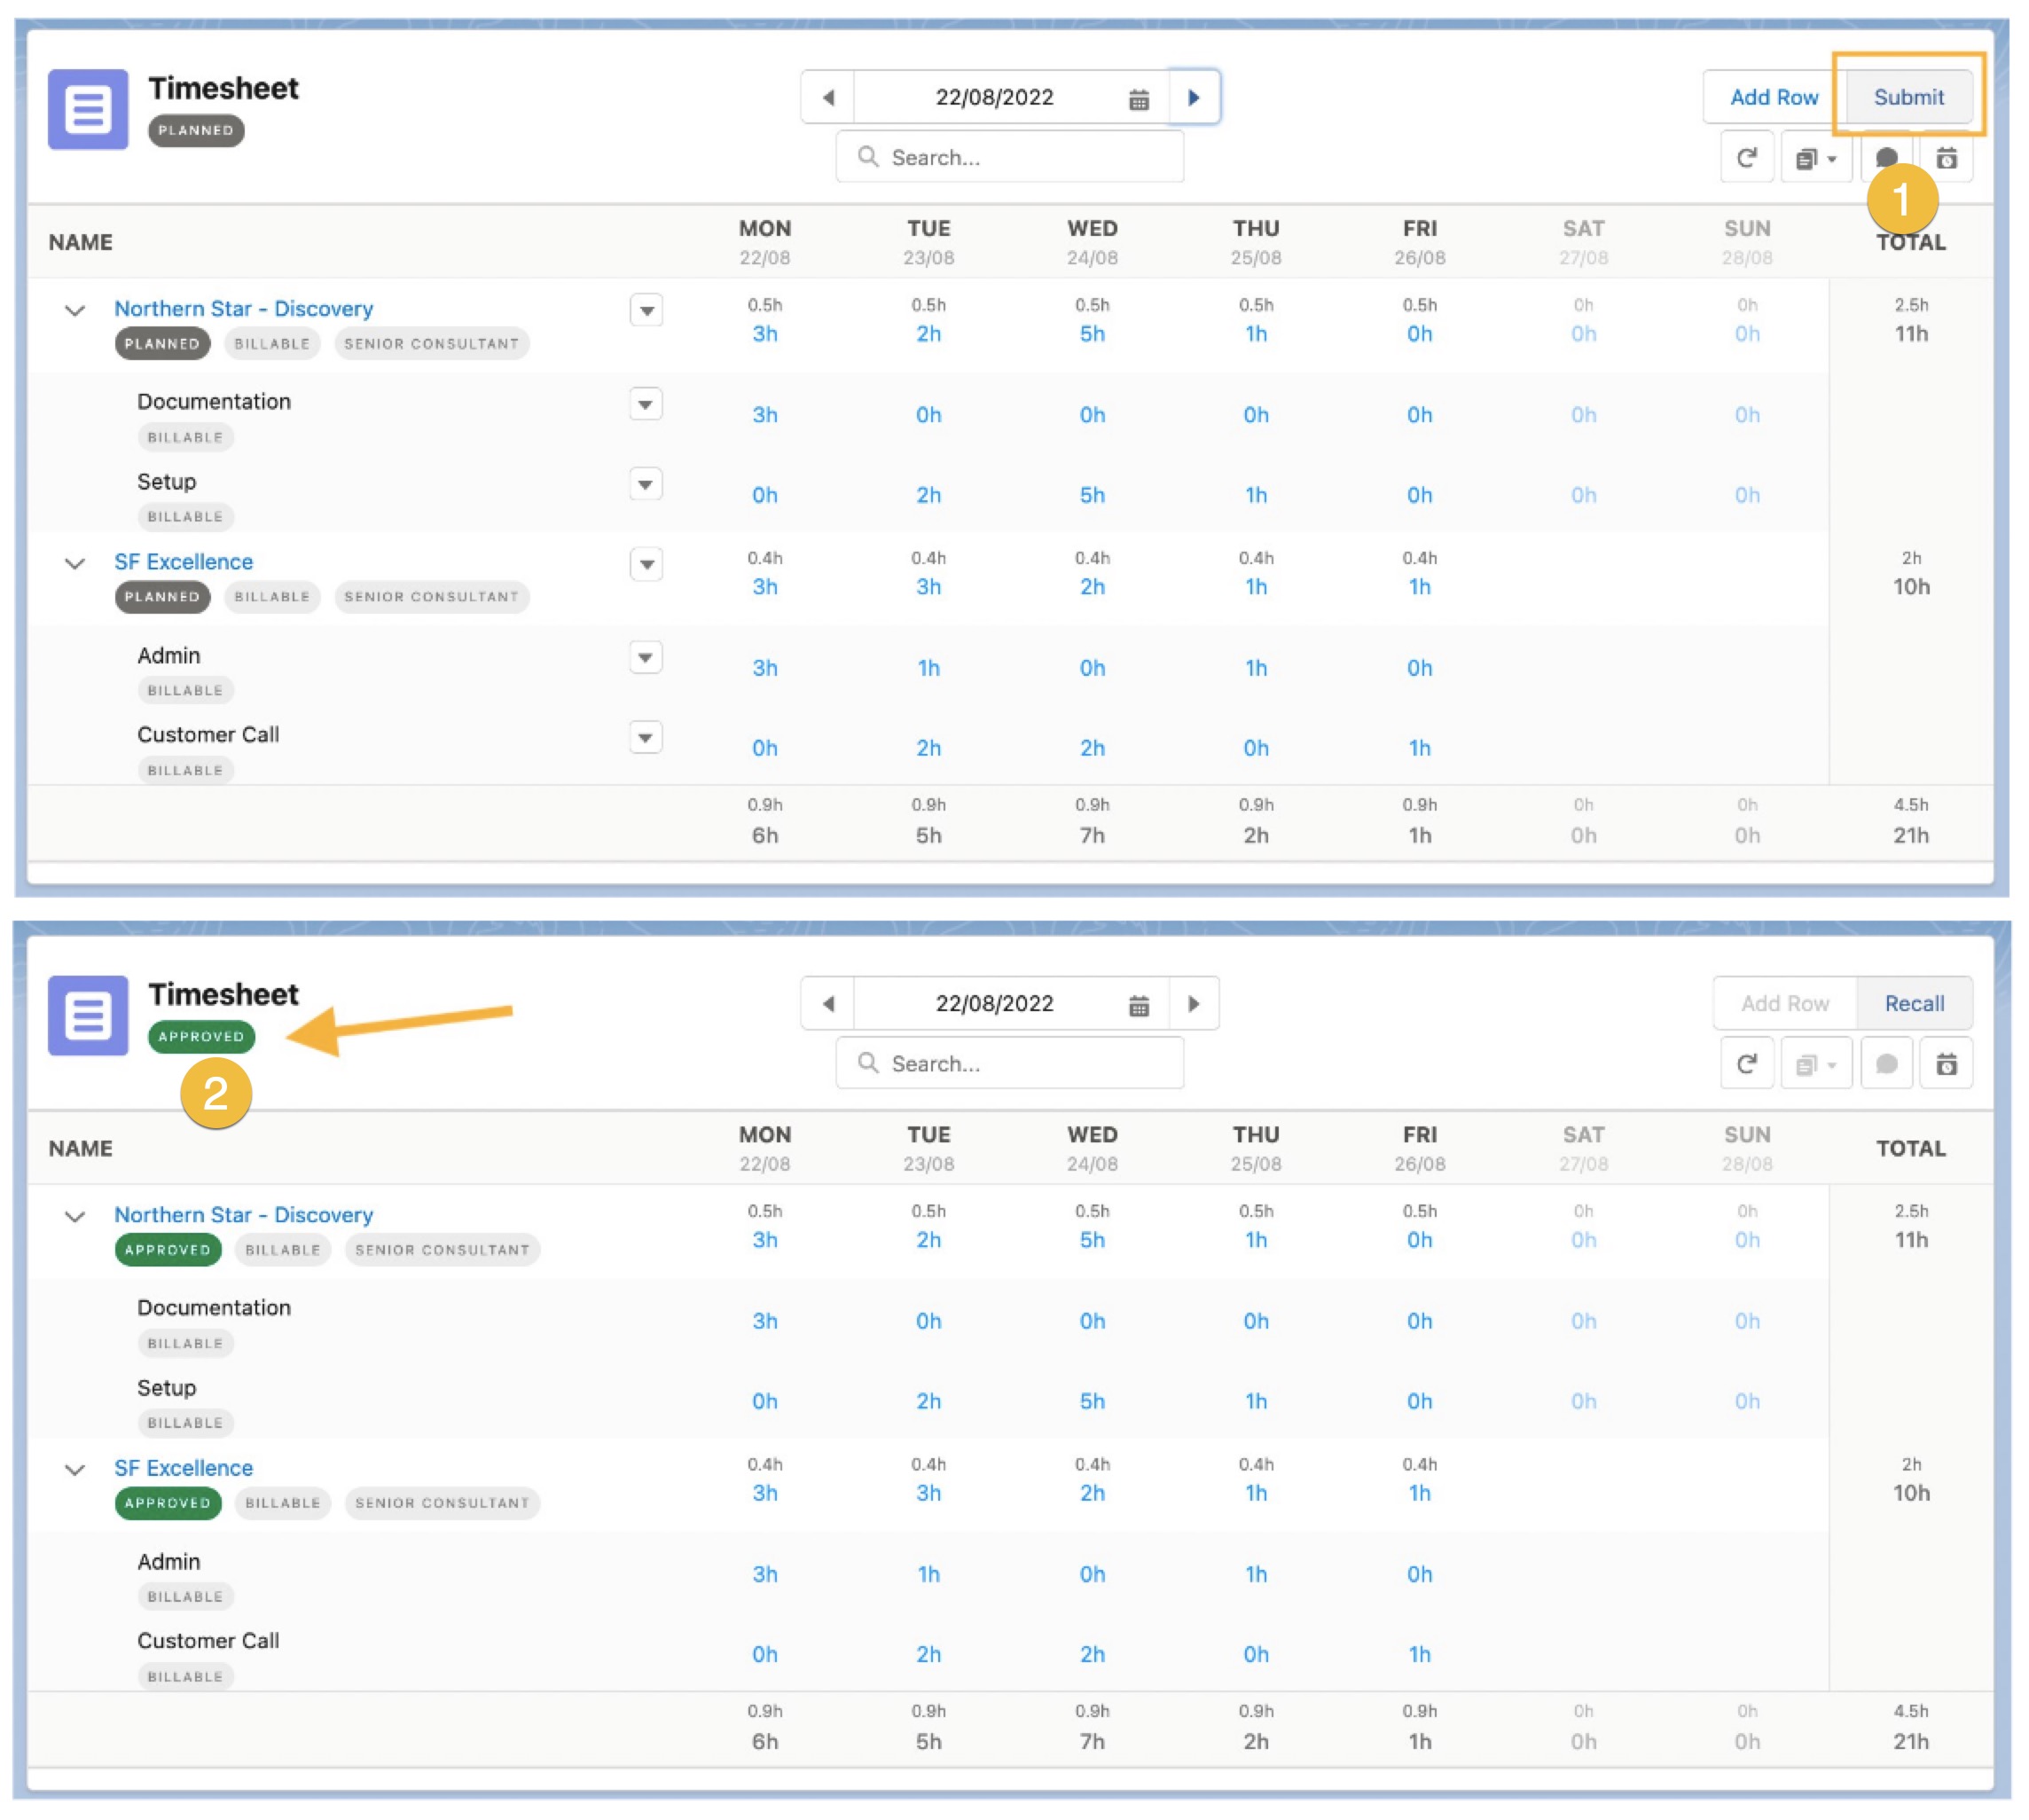
Task: Submit the planned timesheet
Action: (1908, 97)
